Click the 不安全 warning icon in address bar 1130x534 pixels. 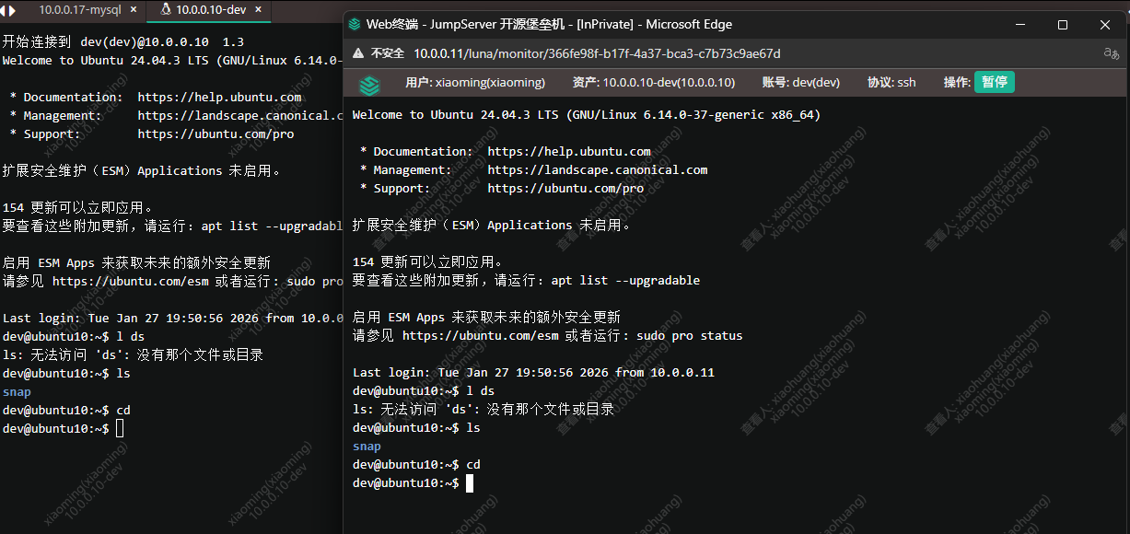point(357,53)
